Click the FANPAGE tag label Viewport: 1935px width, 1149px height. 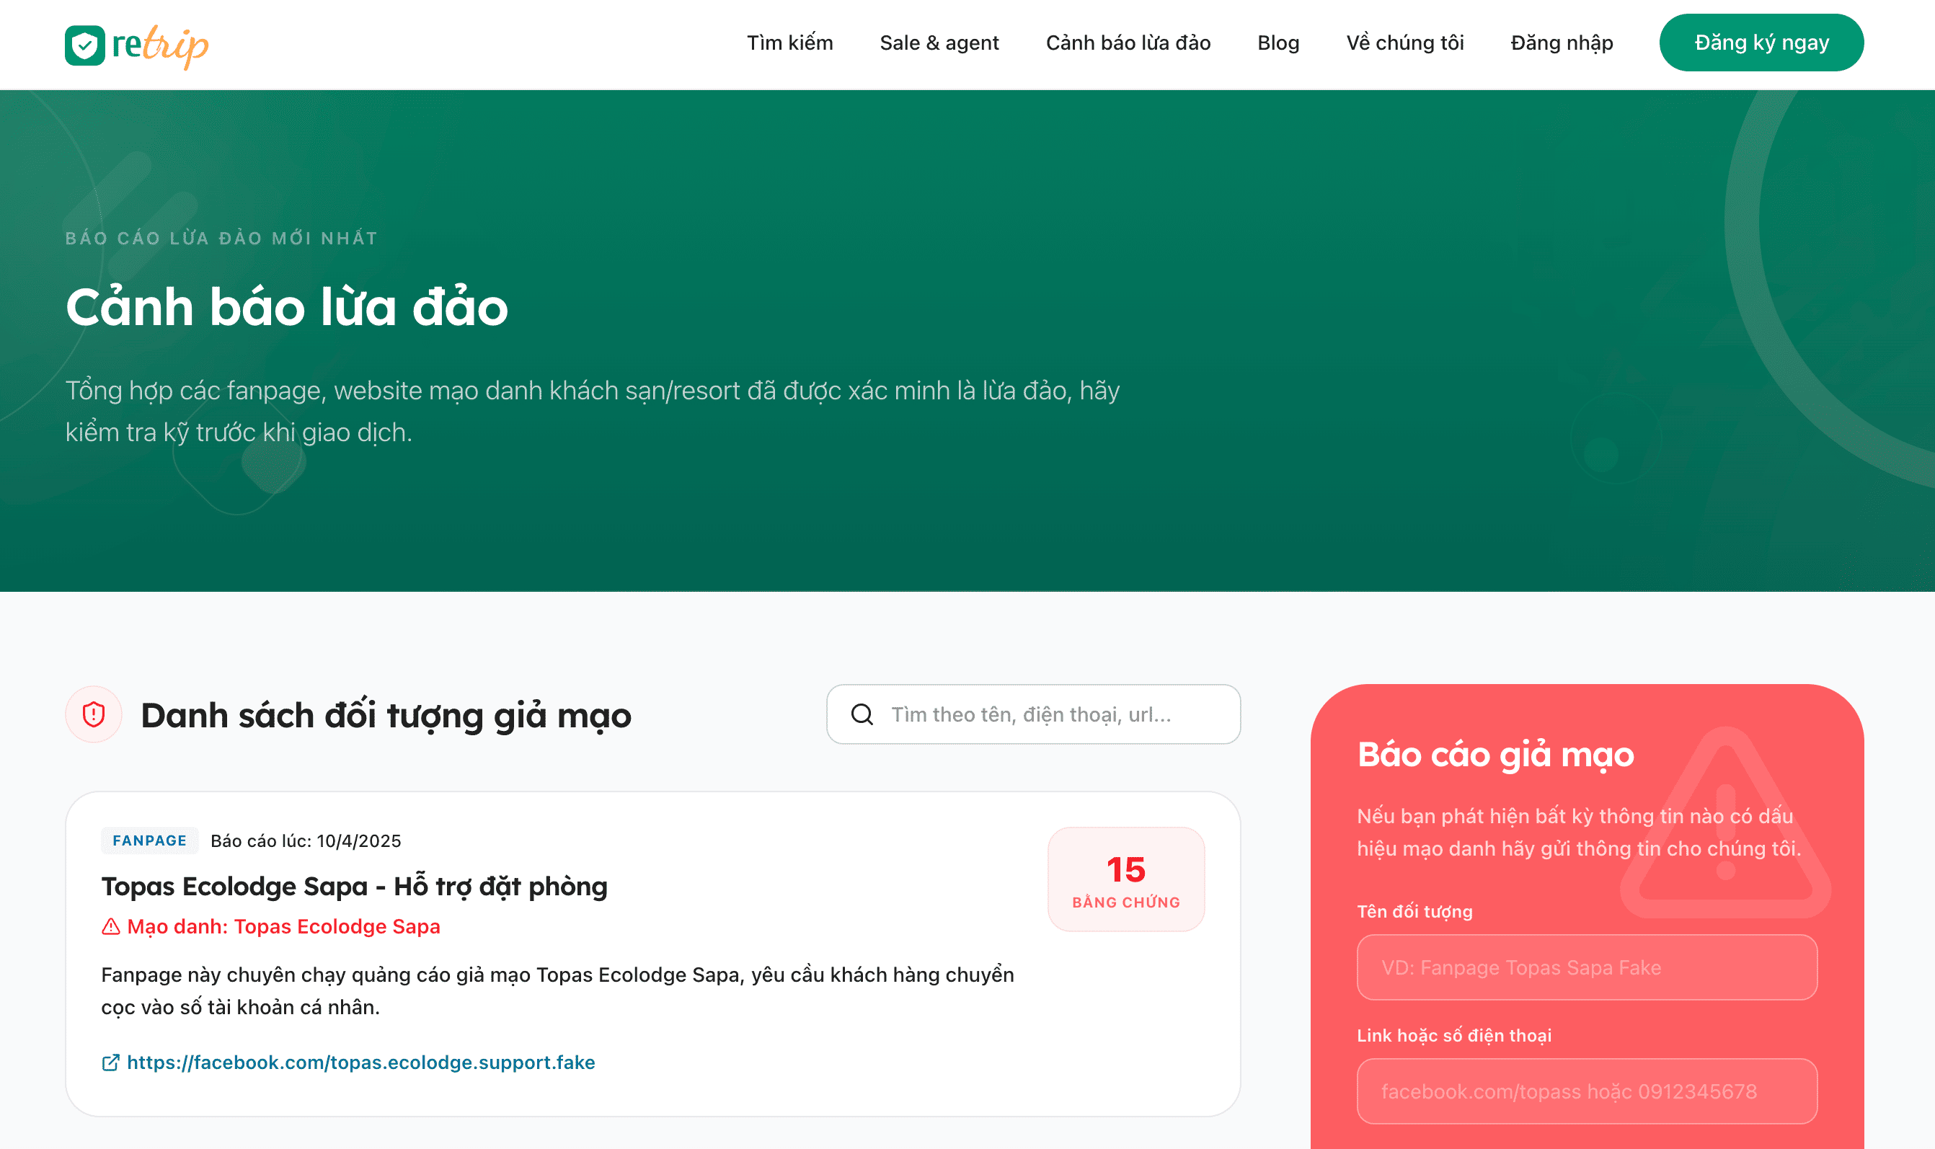(x=149, y=840)
